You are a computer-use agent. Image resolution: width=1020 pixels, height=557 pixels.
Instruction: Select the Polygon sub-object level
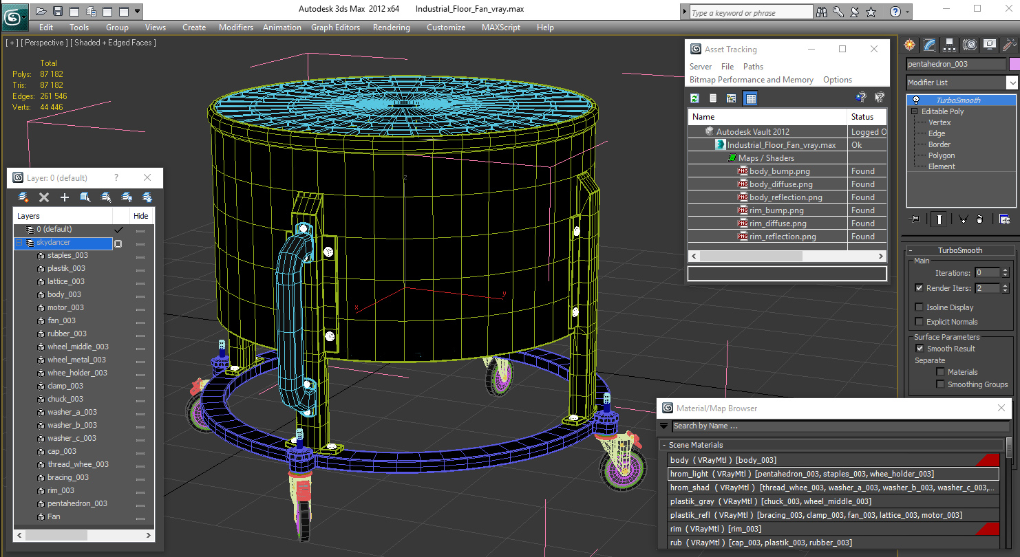[942, 155]
